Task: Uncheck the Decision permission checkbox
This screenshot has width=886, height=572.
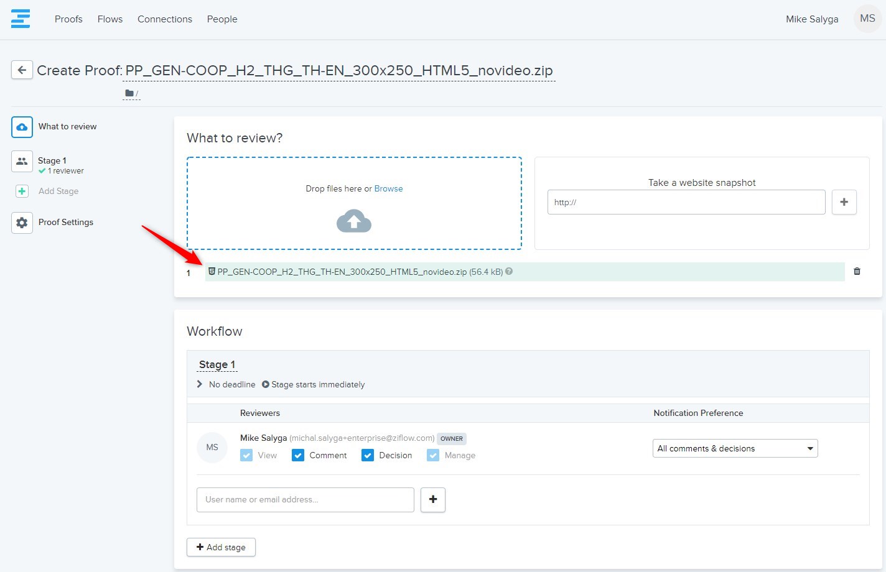Action: coord(368,455)
